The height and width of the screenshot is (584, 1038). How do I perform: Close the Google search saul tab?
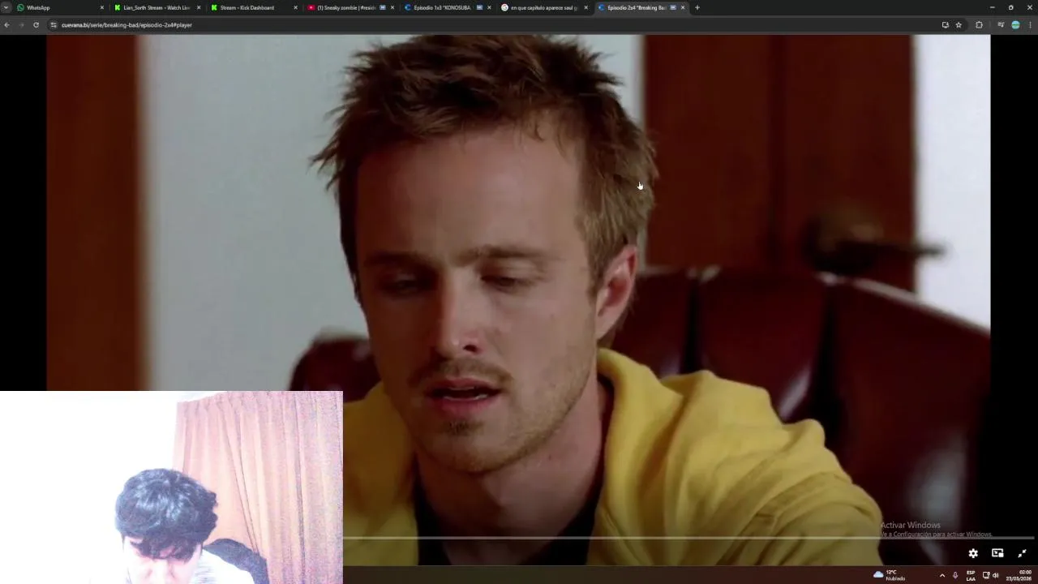(x=585, y=7)
